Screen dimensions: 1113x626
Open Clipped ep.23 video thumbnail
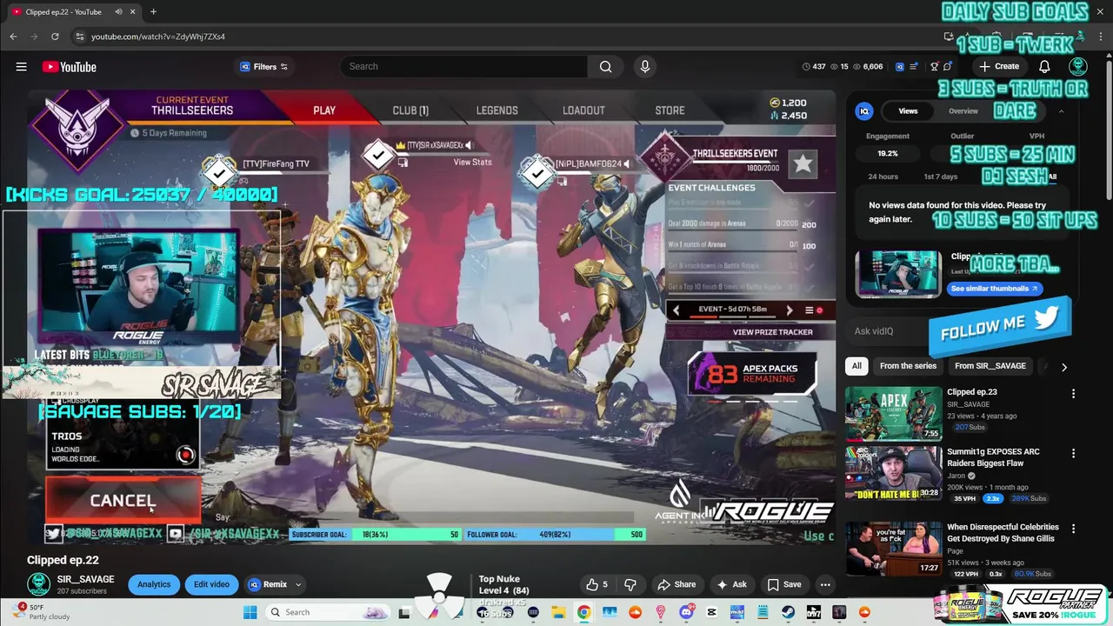(893, 414)
